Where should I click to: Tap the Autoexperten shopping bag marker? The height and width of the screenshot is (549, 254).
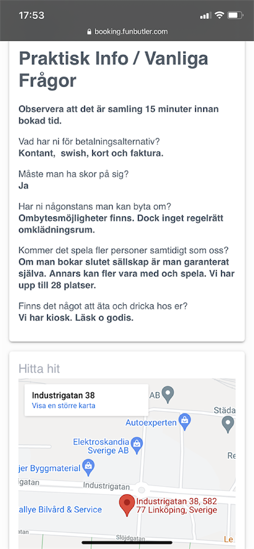(x=185, y=420)
